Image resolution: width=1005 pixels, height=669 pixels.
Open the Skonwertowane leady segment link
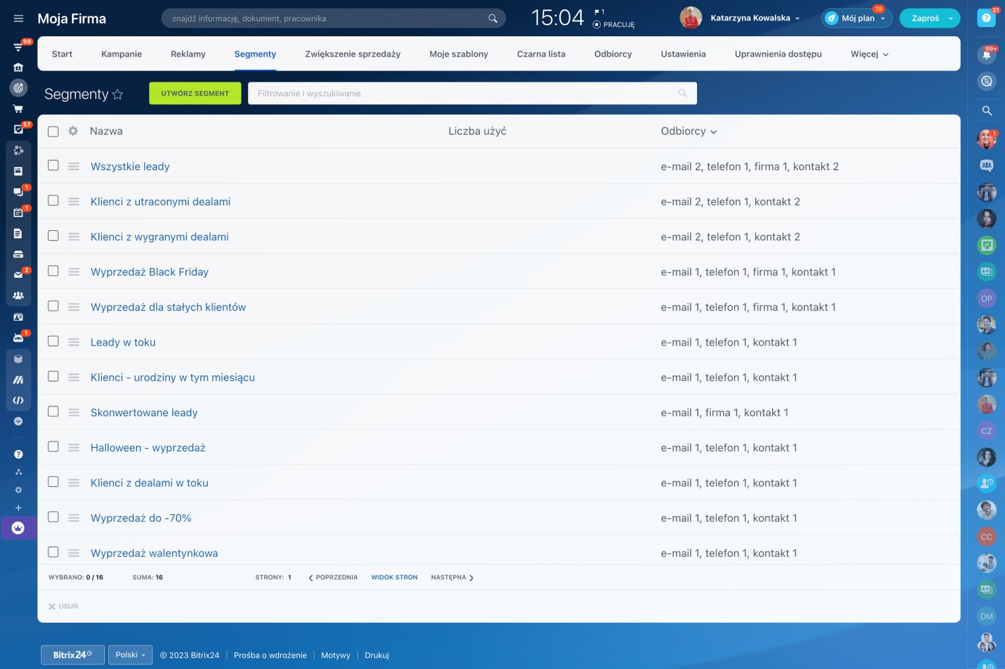pyautogui.click(x=144, y=413)
